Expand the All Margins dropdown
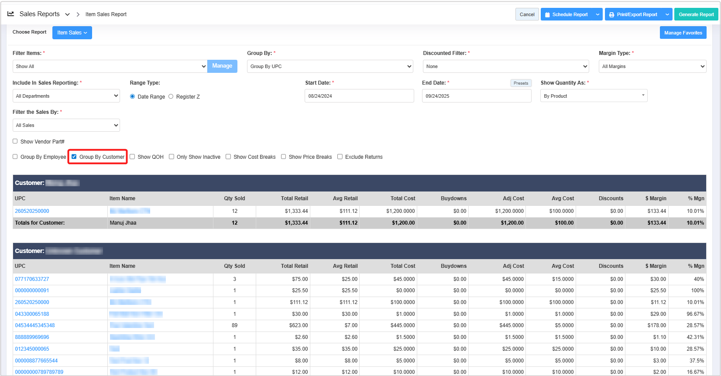Viewport: 721px width, 376px height. (652, 66)
